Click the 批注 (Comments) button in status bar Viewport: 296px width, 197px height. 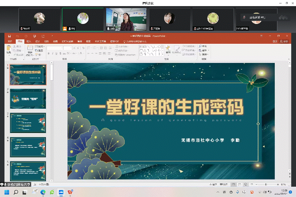click(x=224, y=185)
